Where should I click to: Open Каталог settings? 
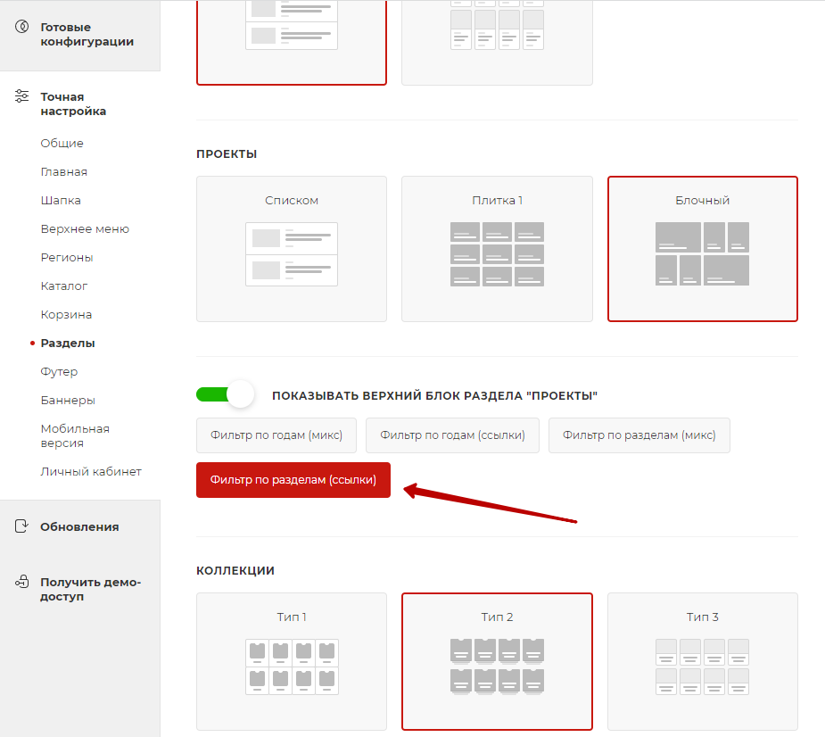pyautogui.click(x=63, y=286)
